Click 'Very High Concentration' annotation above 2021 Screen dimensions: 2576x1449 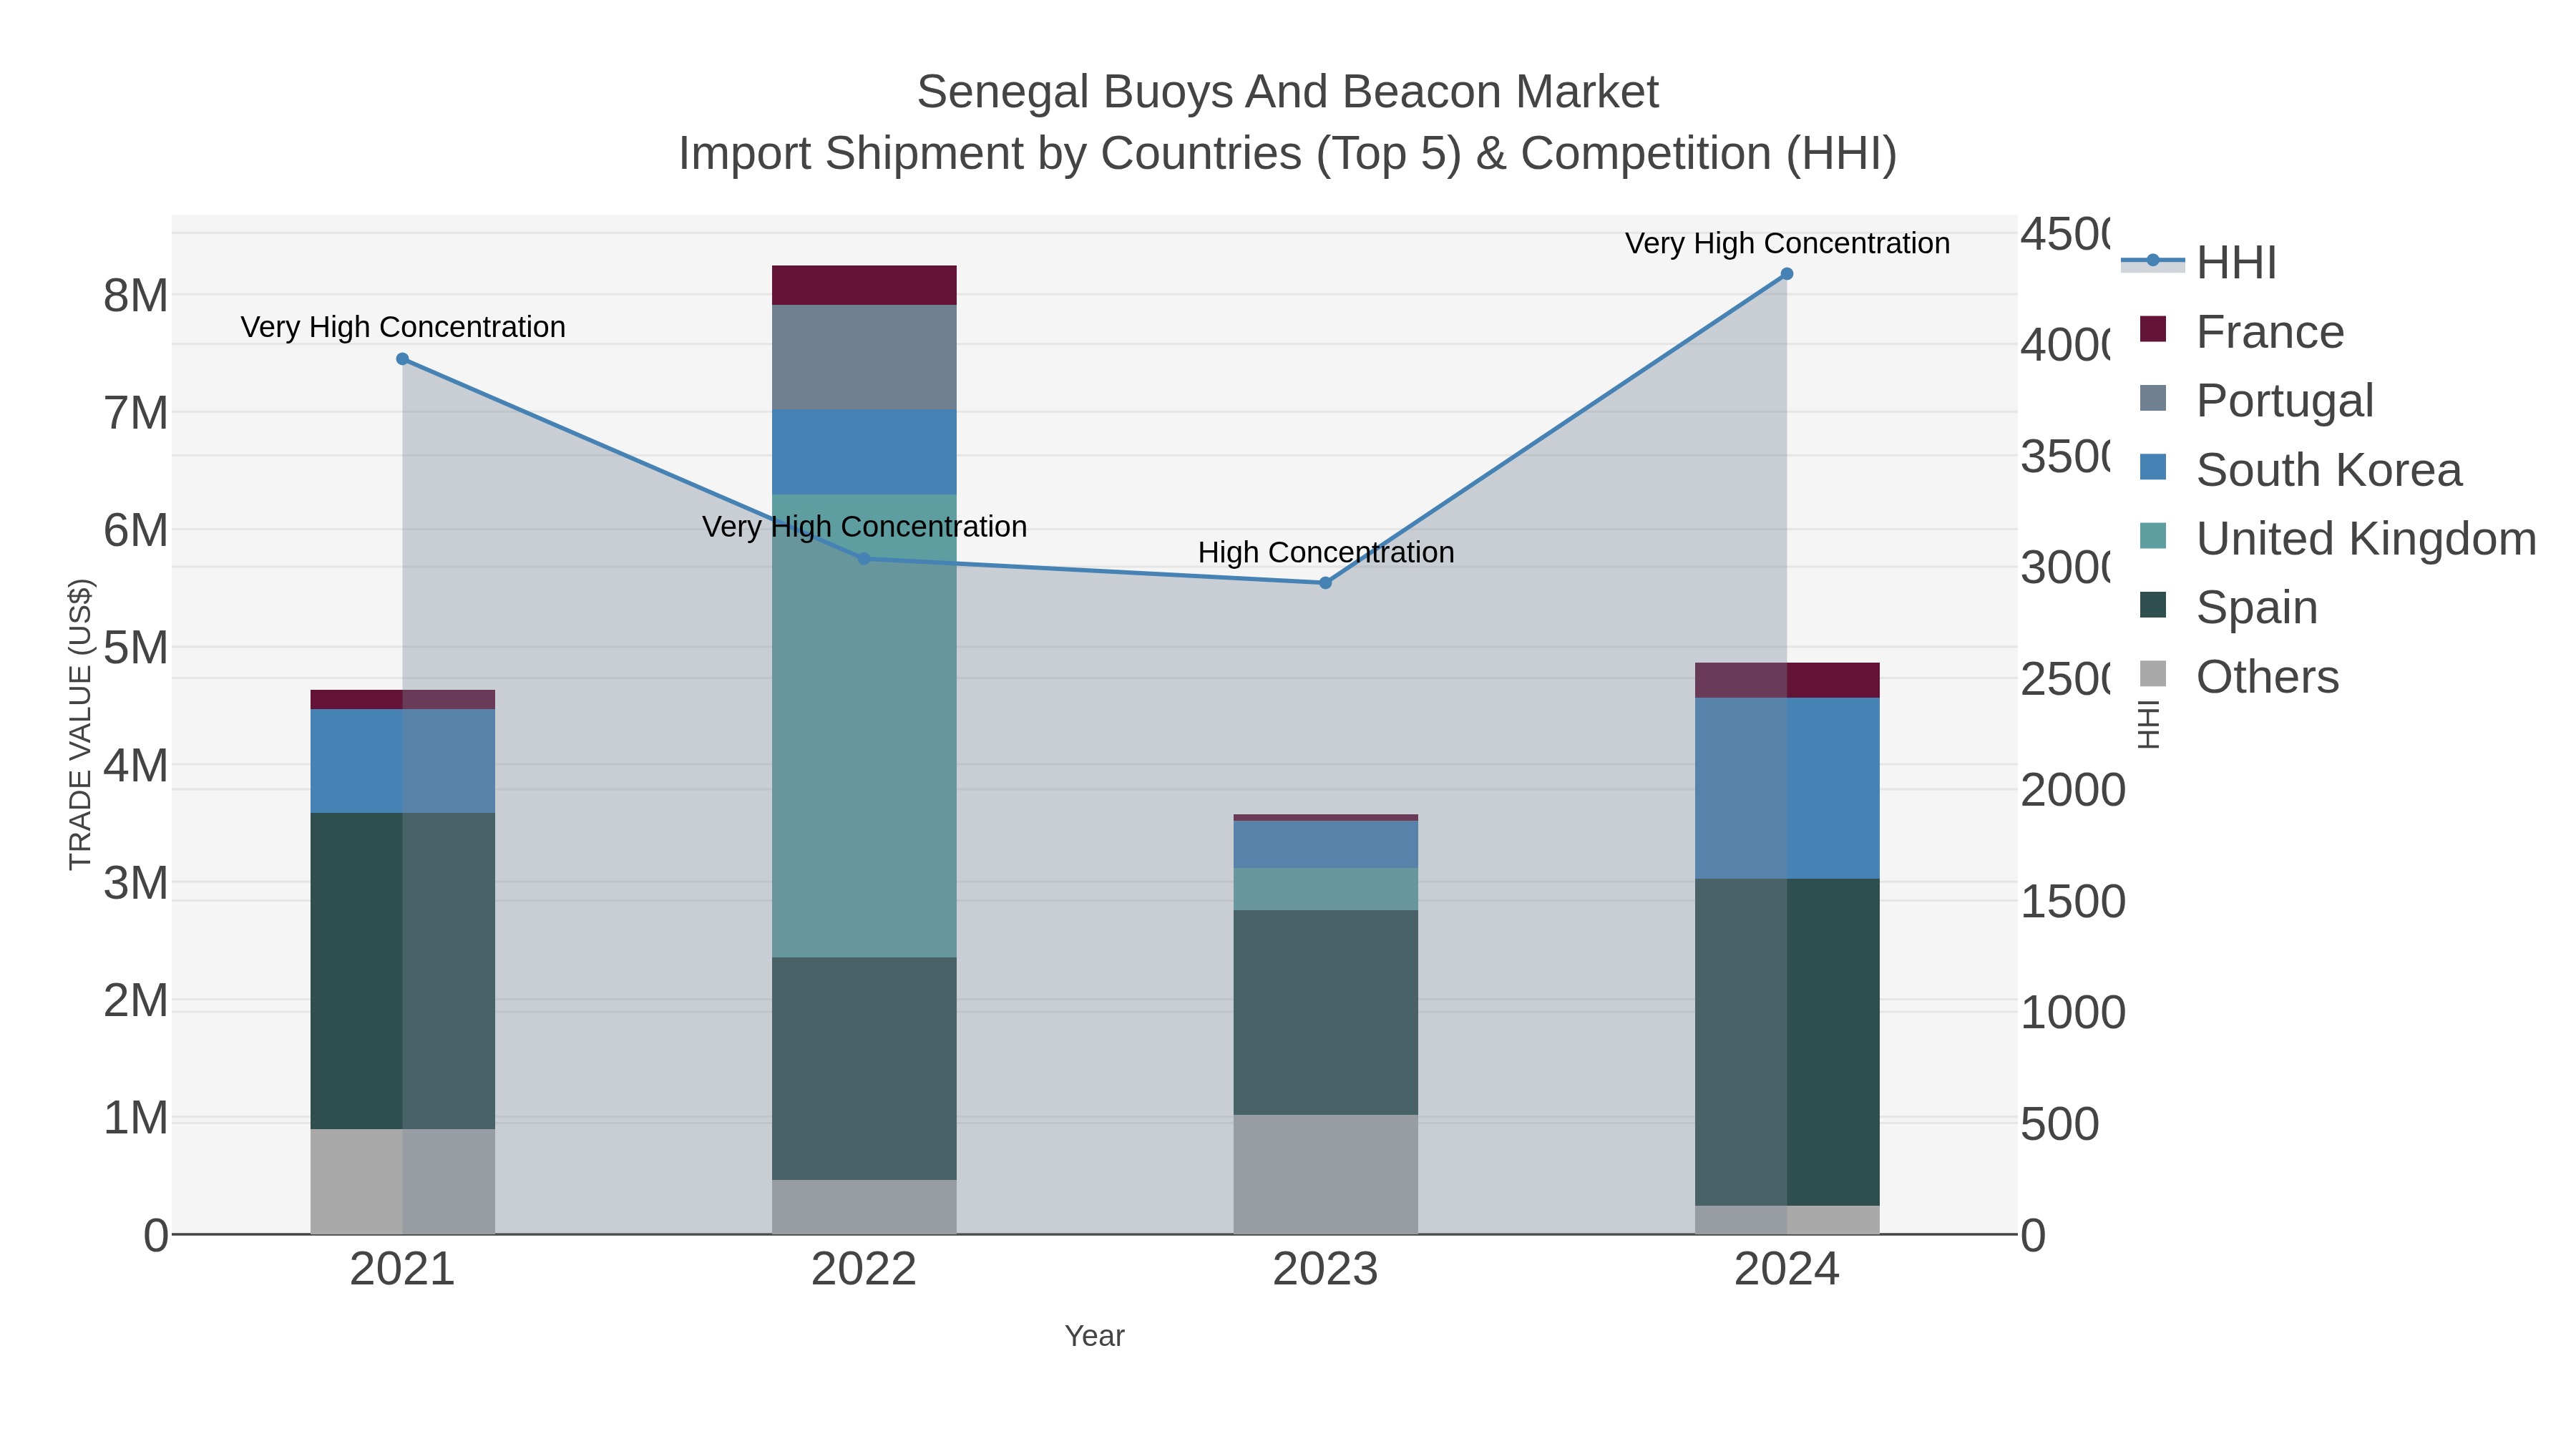tap(403, 327)
